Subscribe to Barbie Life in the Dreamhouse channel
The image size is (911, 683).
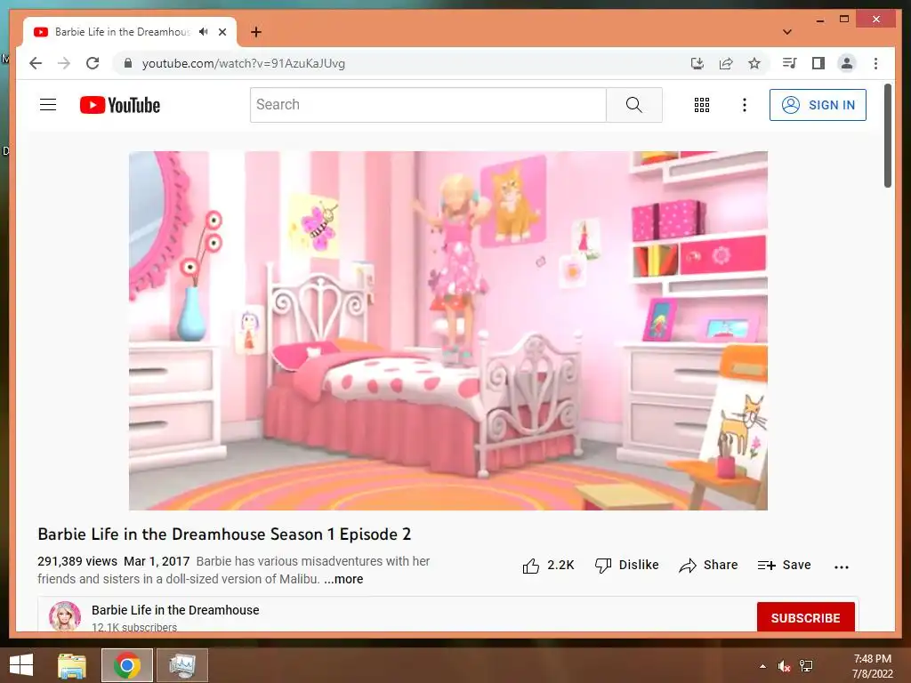pos(805,617)
